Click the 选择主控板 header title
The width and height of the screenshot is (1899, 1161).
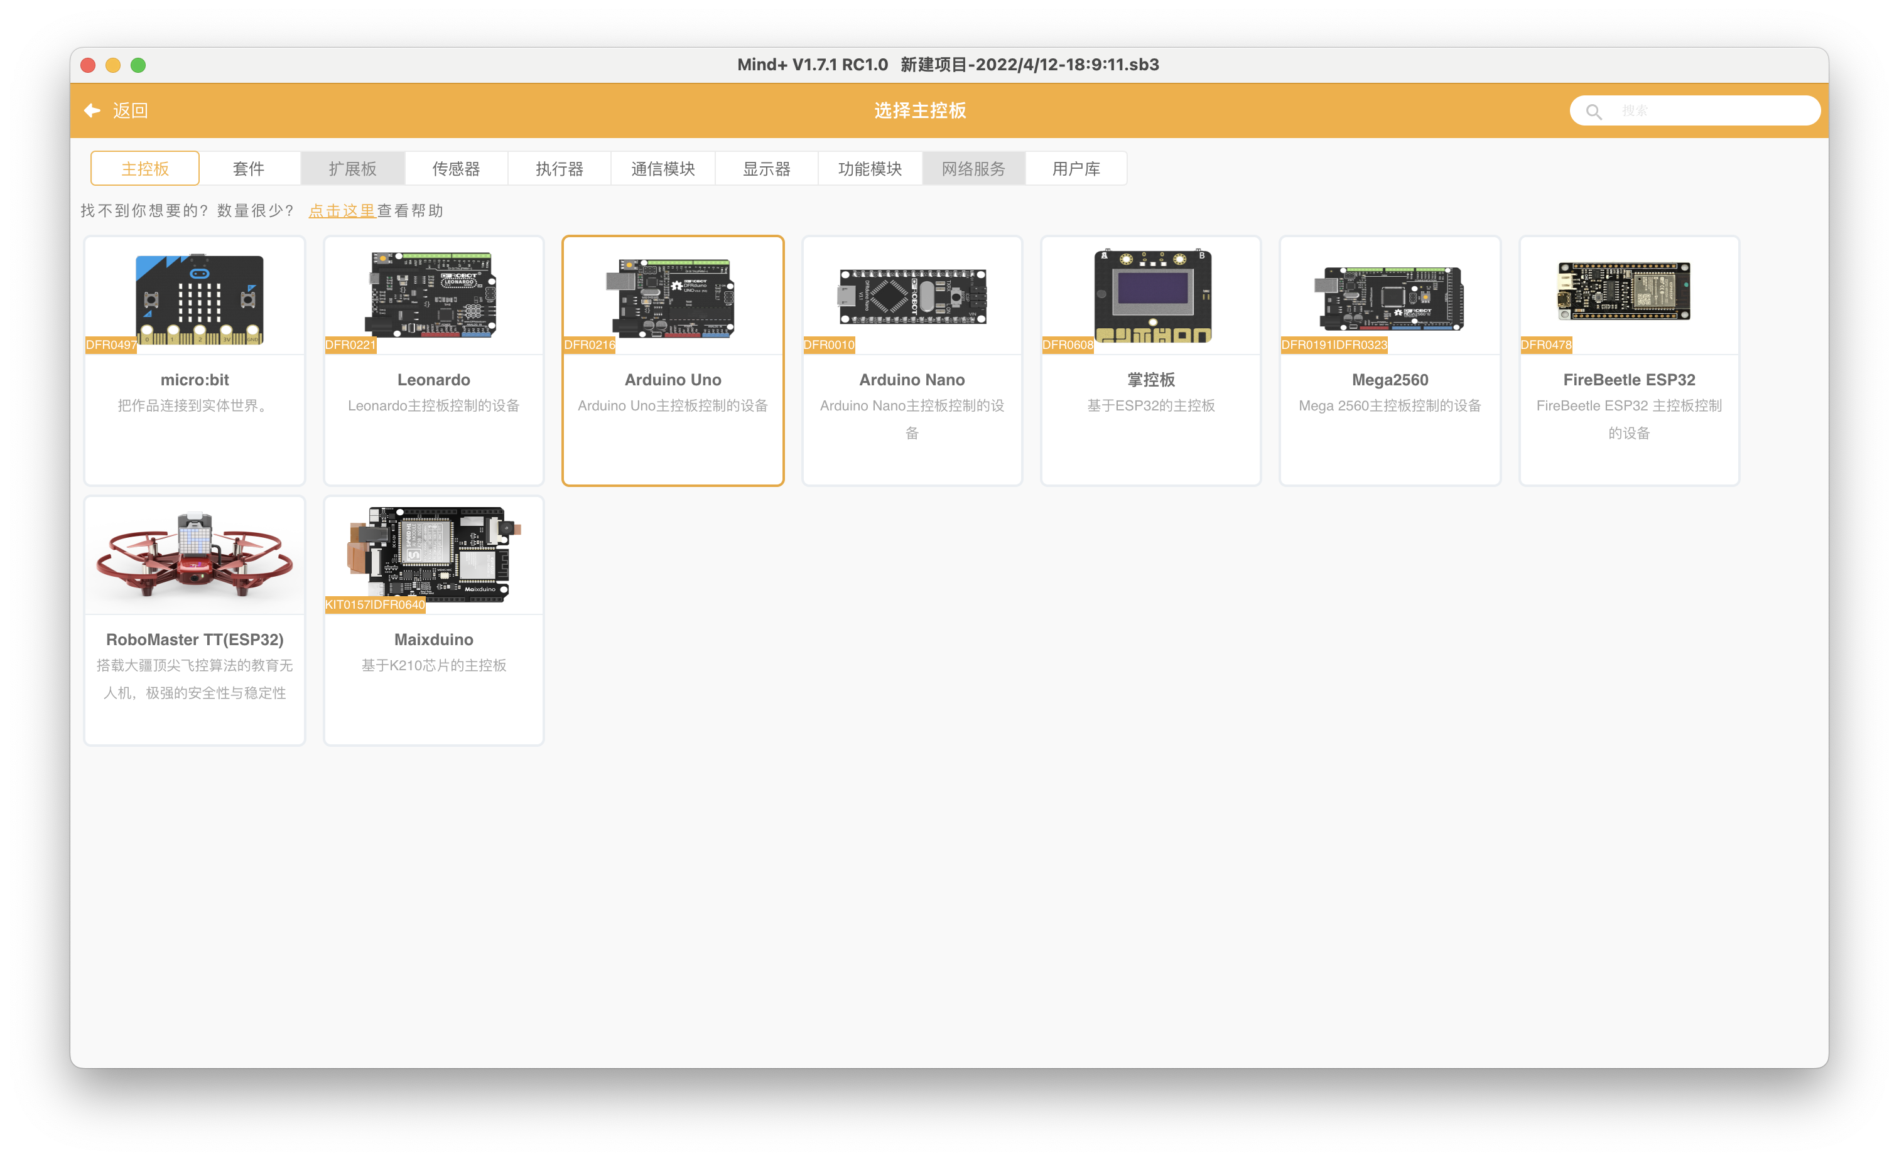920,110
